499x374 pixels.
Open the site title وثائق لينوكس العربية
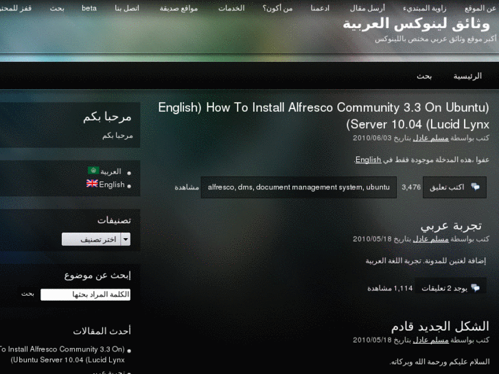coord(416,24)
